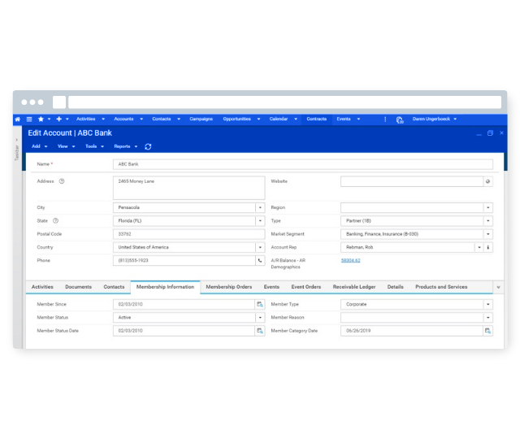Click the A/R Balance amount link
Image resolution: width=520 pixels, height=439 pixels.
pyautogui.click(x=350, y=260)
